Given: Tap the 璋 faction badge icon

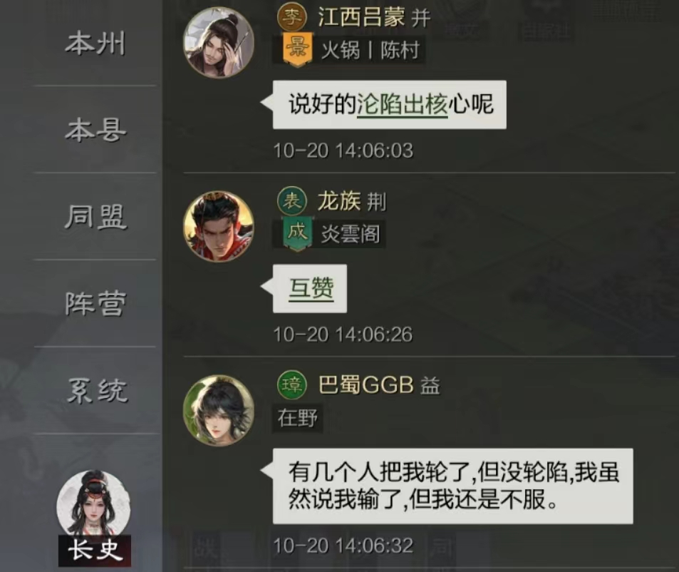Looking at the screenshot, I should 292,385.
